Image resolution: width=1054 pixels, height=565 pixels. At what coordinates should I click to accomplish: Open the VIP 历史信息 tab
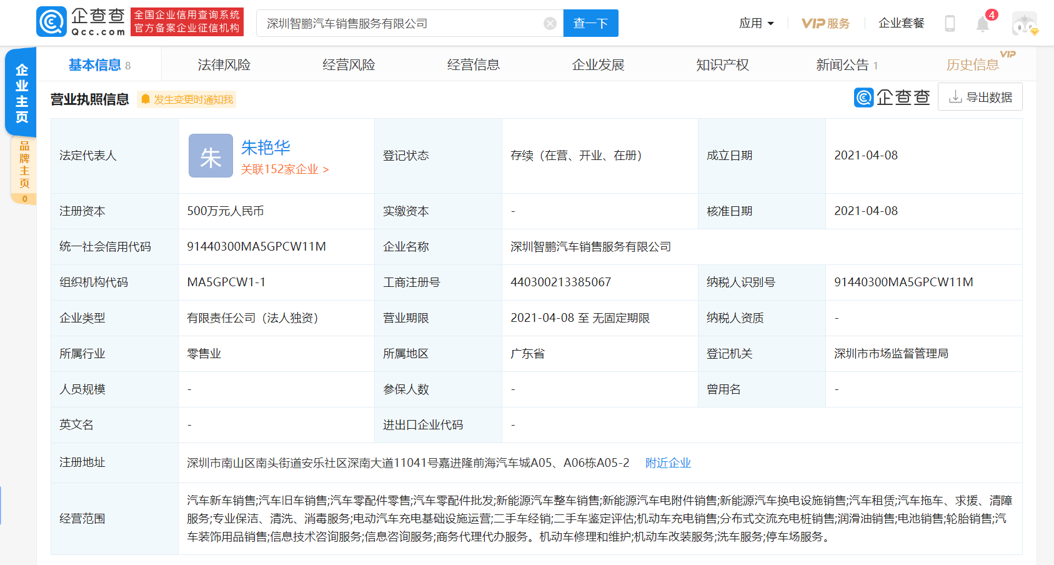(980, 63)
